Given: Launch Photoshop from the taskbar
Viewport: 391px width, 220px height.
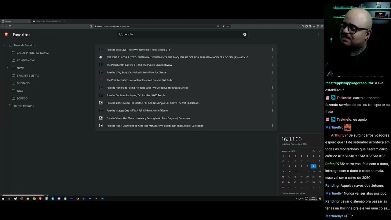Looking at the screenshot, I should pyautogui.click(x=102, y=199).
